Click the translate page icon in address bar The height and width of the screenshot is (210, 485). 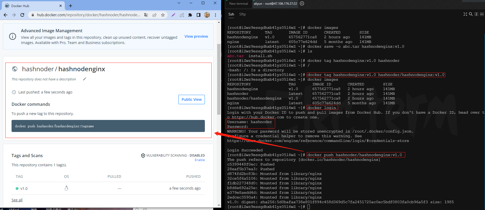[146, 15]
